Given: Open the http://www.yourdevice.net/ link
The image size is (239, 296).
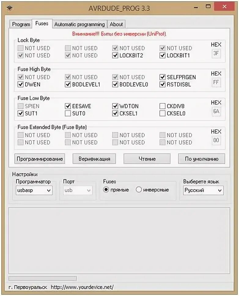Looking at the screenshot, I should pos(82,287).
